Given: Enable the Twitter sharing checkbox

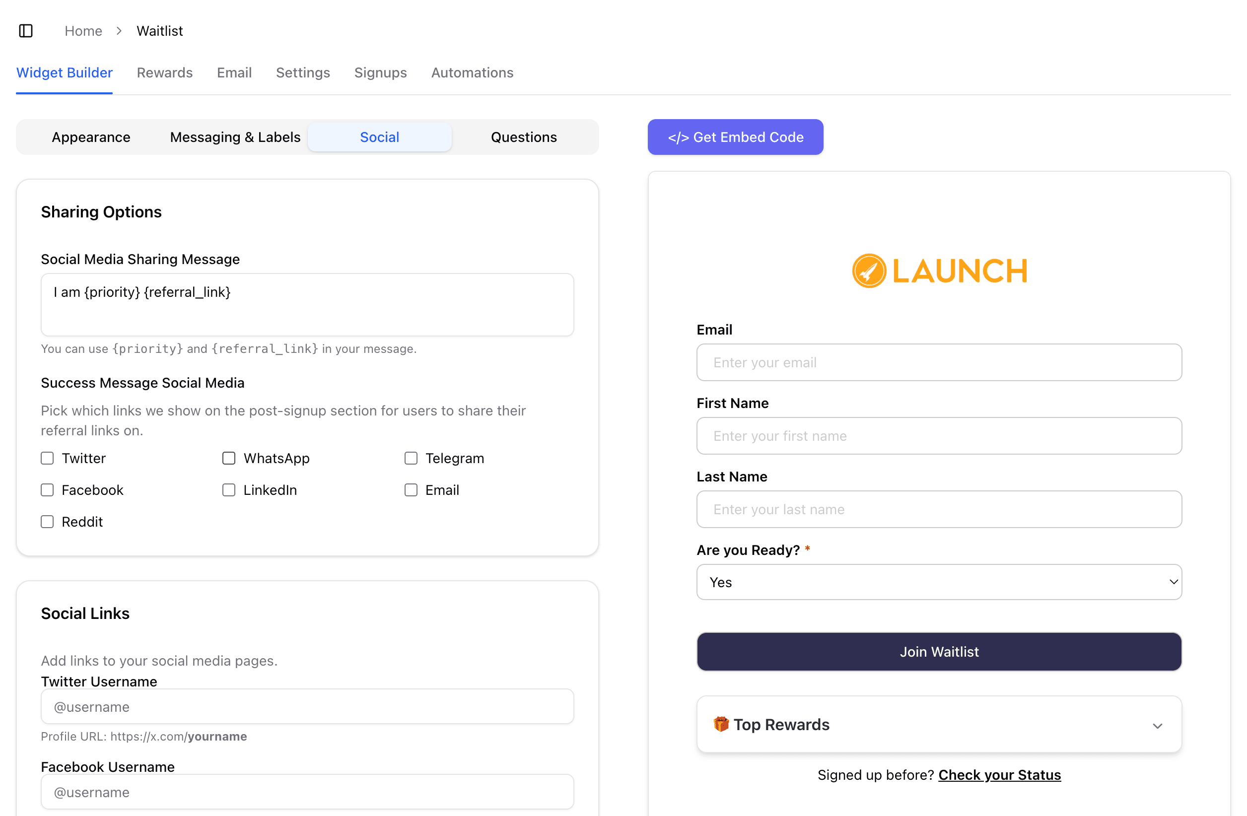Looking at the screenshot, I should (x=47, y=458).
